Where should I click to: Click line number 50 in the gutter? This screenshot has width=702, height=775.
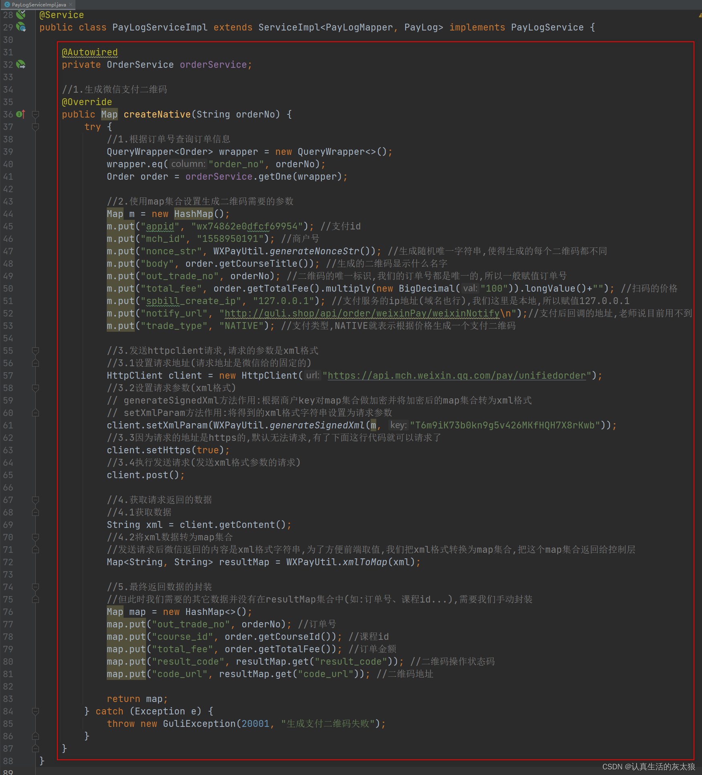pos(8,288)
